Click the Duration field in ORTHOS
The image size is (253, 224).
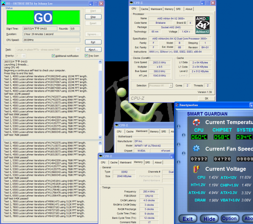pos(51,34)
